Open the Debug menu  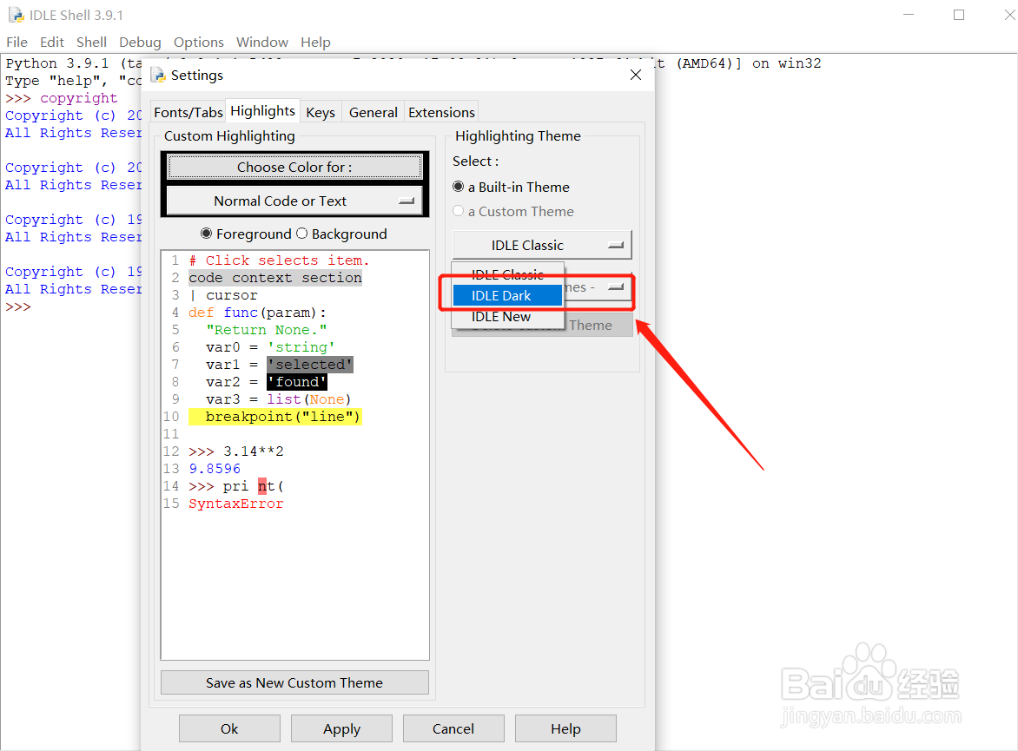point(140,43)
